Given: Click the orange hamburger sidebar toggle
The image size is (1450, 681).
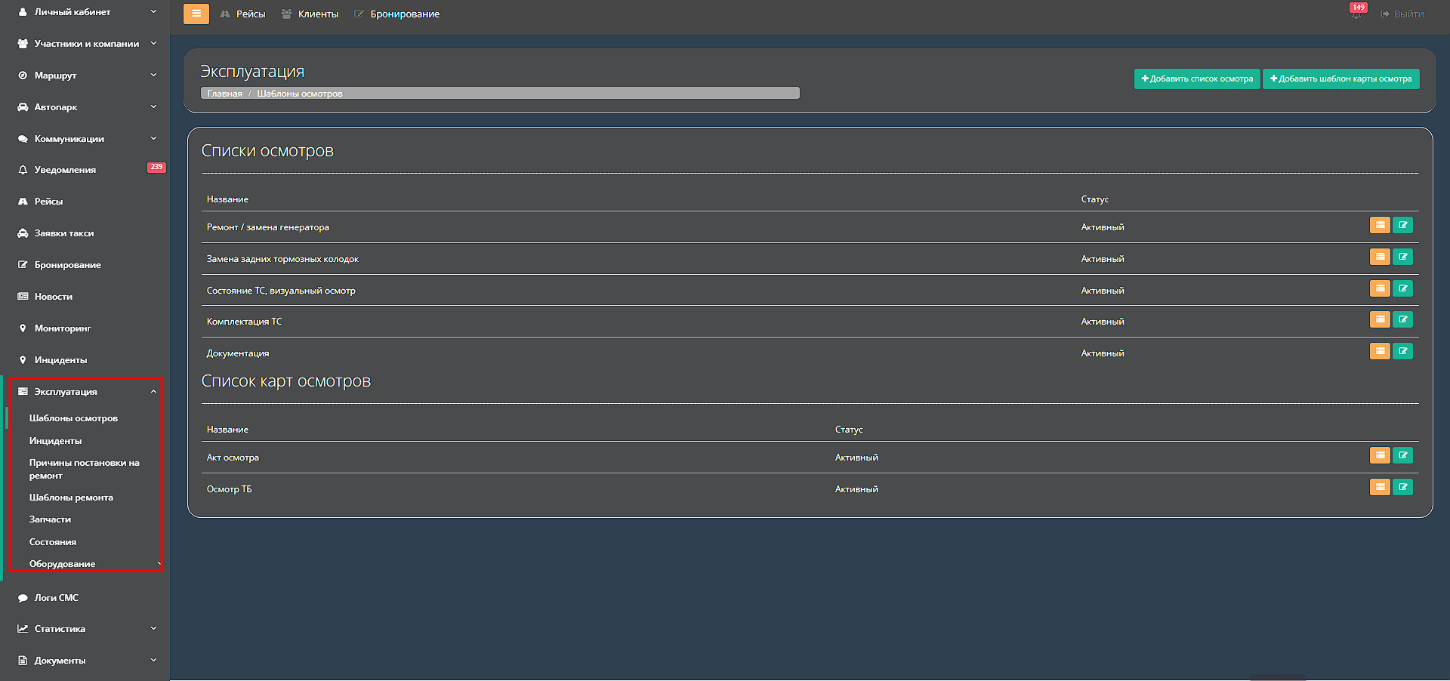Looking at the screenshot, I should 196,14.
